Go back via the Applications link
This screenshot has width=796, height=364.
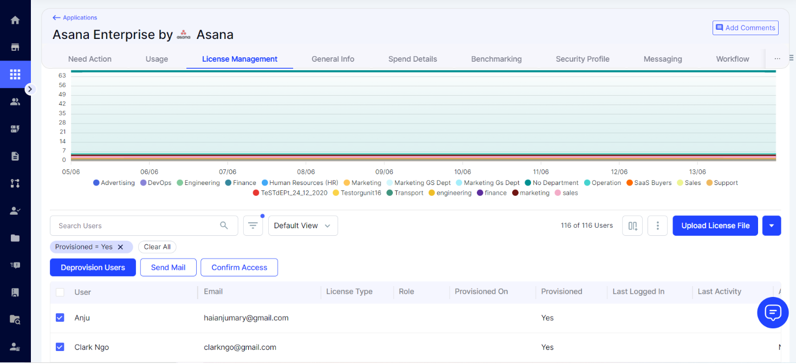point(74,17)
